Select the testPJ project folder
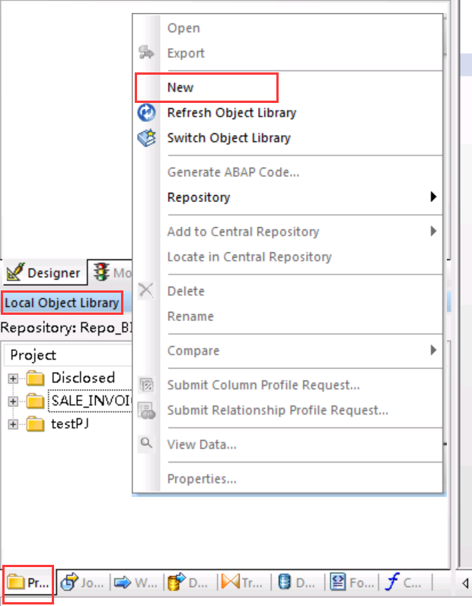 pyautogui.click(x=69, y=425)
